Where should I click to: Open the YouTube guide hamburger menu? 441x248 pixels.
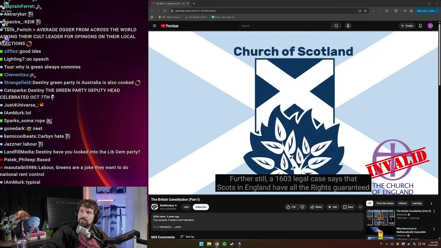tap(154, 26)
